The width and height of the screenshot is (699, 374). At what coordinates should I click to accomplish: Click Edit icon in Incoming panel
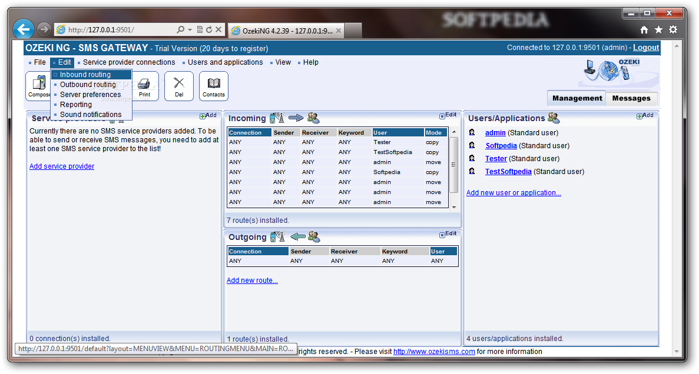448,115
